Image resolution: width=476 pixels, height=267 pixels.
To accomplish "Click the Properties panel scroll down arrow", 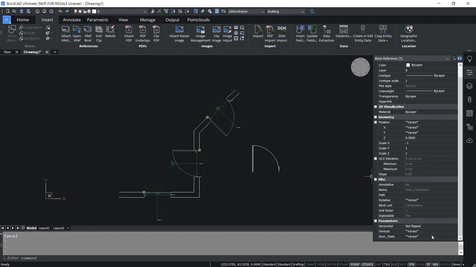I will click(460, 238).
